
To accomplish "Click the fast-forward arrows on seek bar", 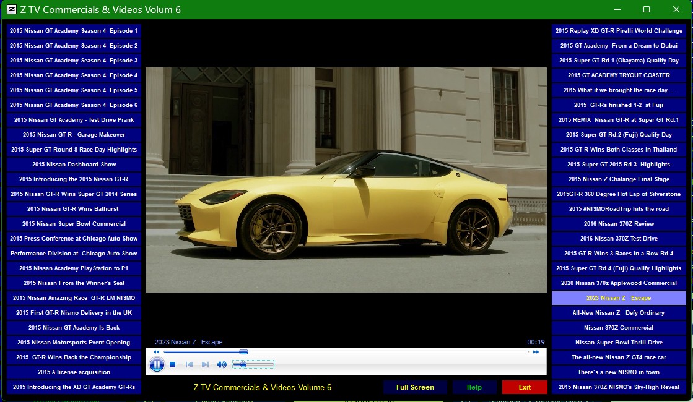I will click(536, 352).
